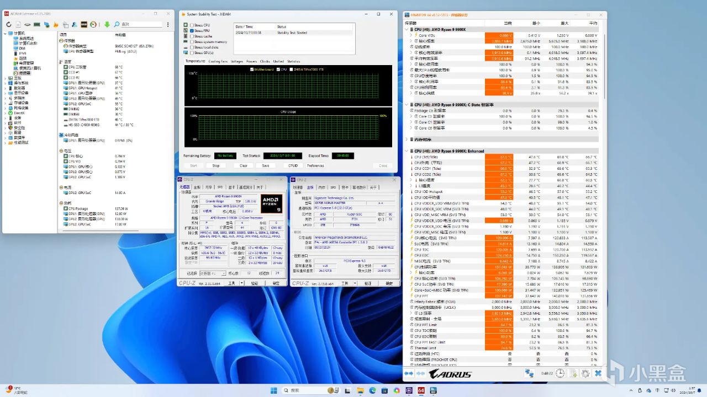Click the Windows Start button on taskbar
Image resolution: width=707 pixels, height=397 pixels.
pos(274,390)
